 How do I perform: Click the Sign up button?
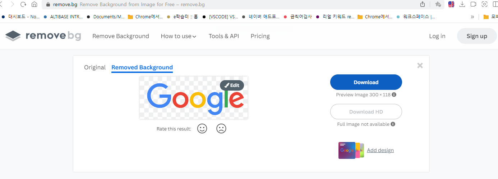[x=477, y=36]
